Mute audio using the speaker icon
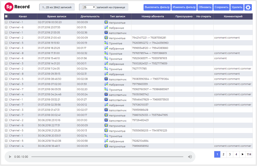 click(x=190, y=157)
